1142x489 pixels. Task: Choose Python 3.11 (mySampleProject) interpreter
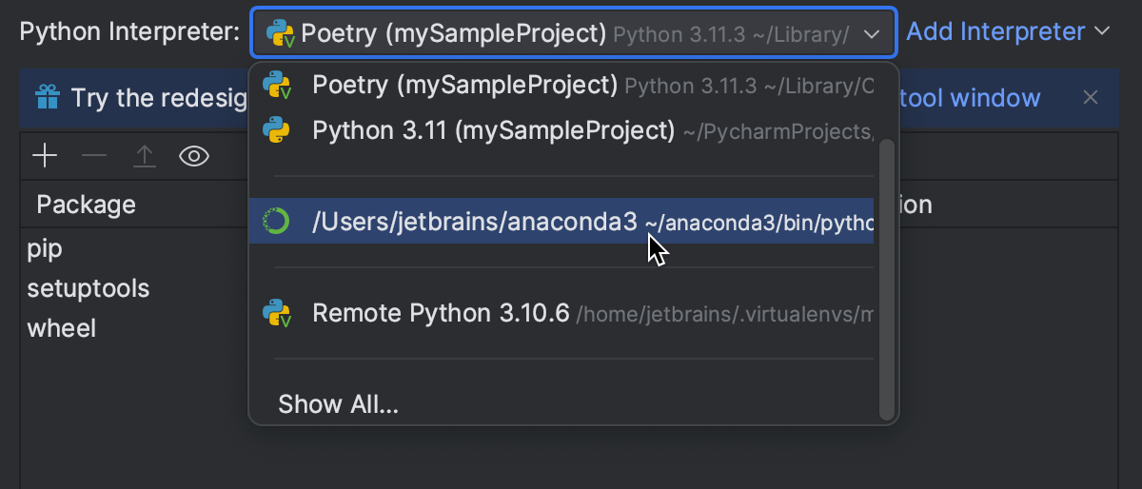493,130
